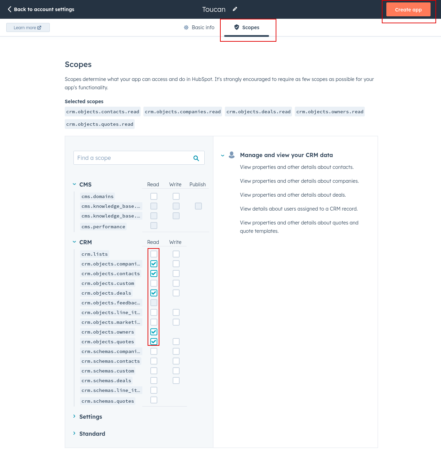Click the magnifying glass in the scope search
441x450 pixels.
[x=196, y=158]
